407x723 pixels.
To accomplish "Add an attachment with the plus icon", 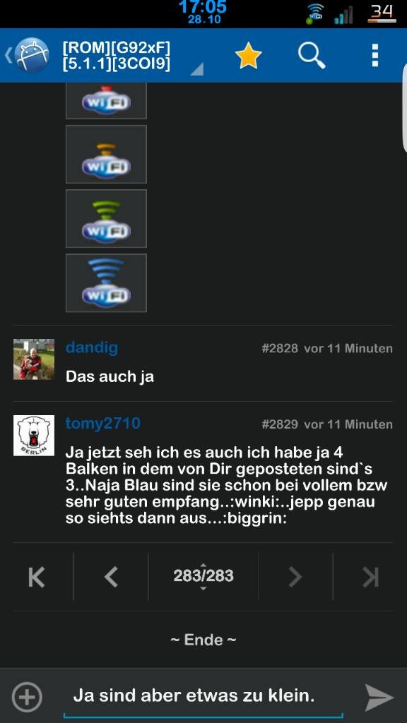I will click(27, 697).
